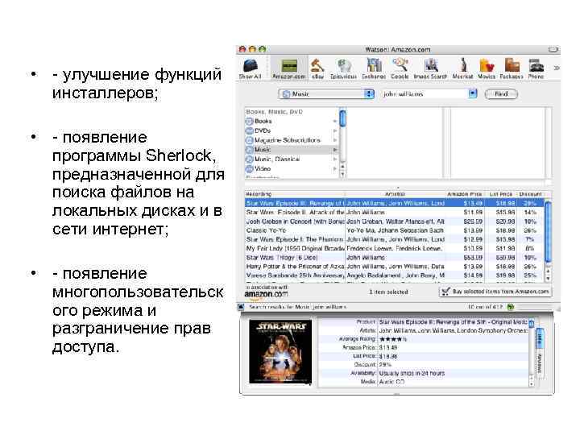Click the Usually ships in 24 hours value

[x=412, y=373]
